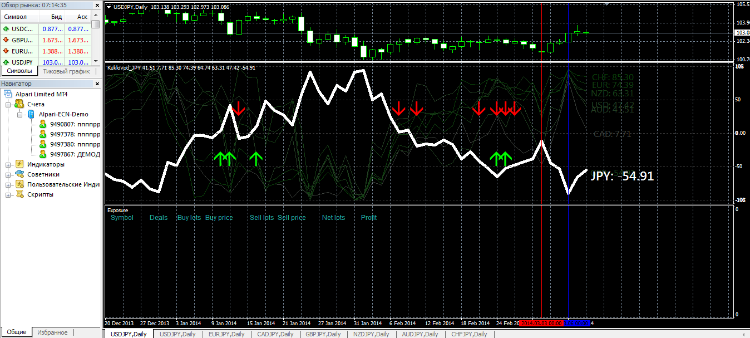Select the active bold USDJPY,Daily chart tab

[x=128, y=334]
